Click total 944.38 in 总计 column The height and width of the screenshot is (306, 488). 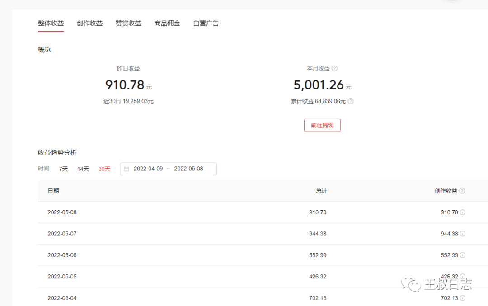coord(318,234)
